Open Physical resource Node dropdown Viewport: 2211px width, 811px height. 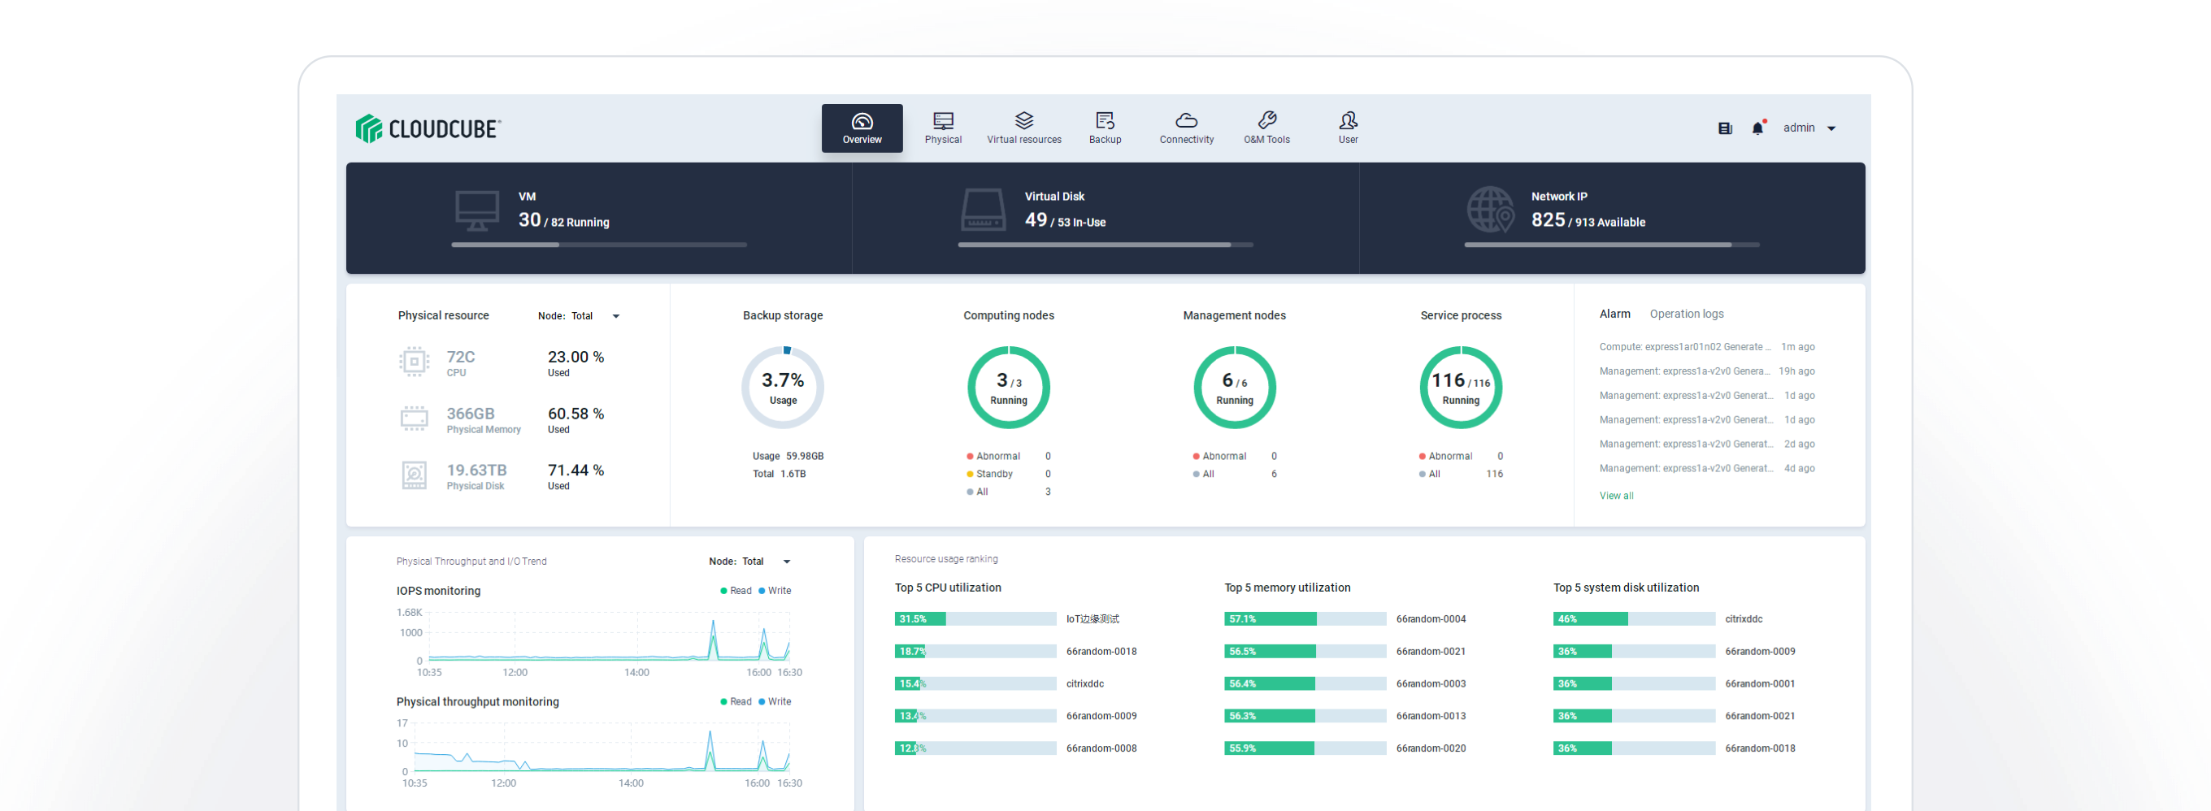pyautogui.click(x=580, y=316)
